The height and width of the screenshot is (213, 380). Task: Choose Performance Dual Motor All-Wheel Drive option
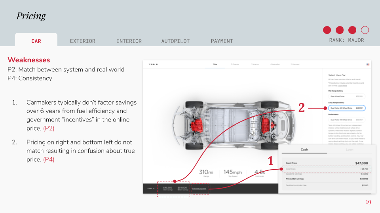(x=347, y=120)
